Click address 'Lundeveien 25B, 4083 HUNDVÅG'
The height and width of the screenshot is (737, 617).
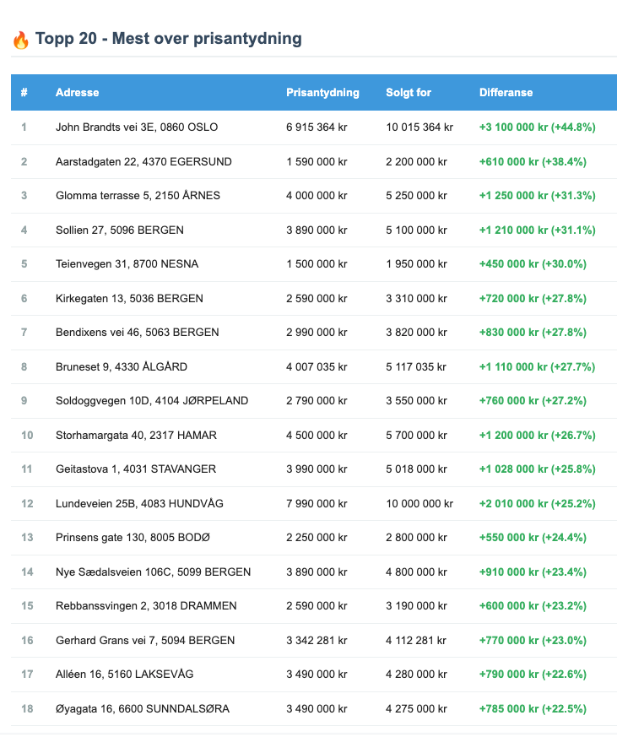pos(139,503)
